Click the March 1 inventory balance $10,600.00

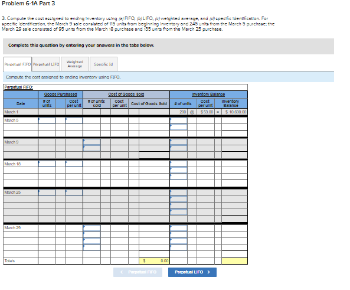[x=234, y=112]
